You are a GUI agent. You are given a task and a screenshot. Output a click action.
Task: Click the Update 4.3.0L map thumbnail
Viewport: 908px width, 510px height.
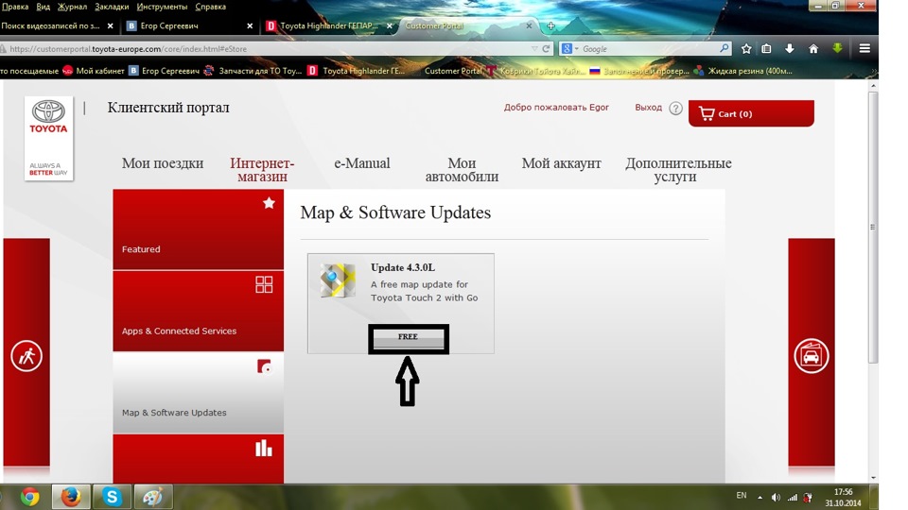click(x=338, y=280)
